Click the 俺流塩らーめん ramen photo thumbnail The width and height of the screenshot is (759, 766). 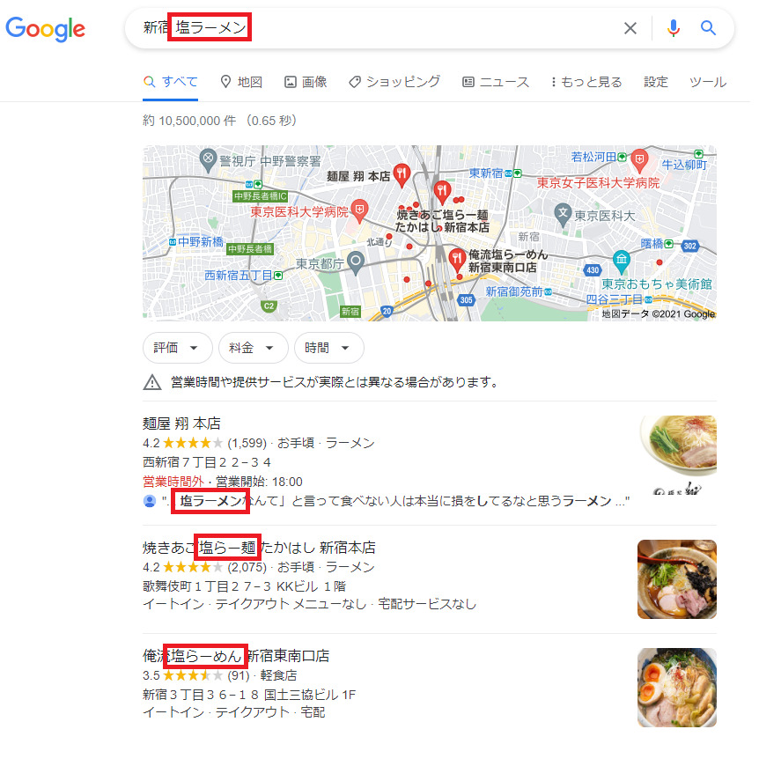tap(677, 688)
